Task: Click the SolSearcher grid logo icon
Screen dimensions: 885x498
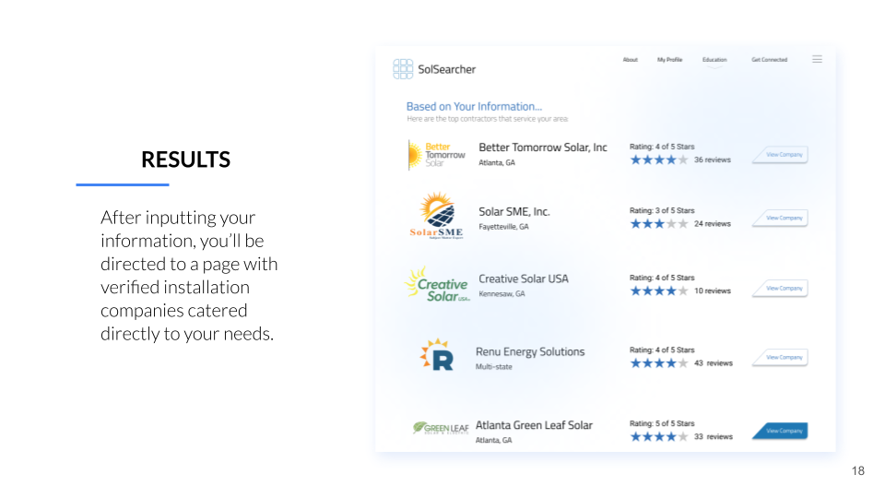Action: pos(403,69)
